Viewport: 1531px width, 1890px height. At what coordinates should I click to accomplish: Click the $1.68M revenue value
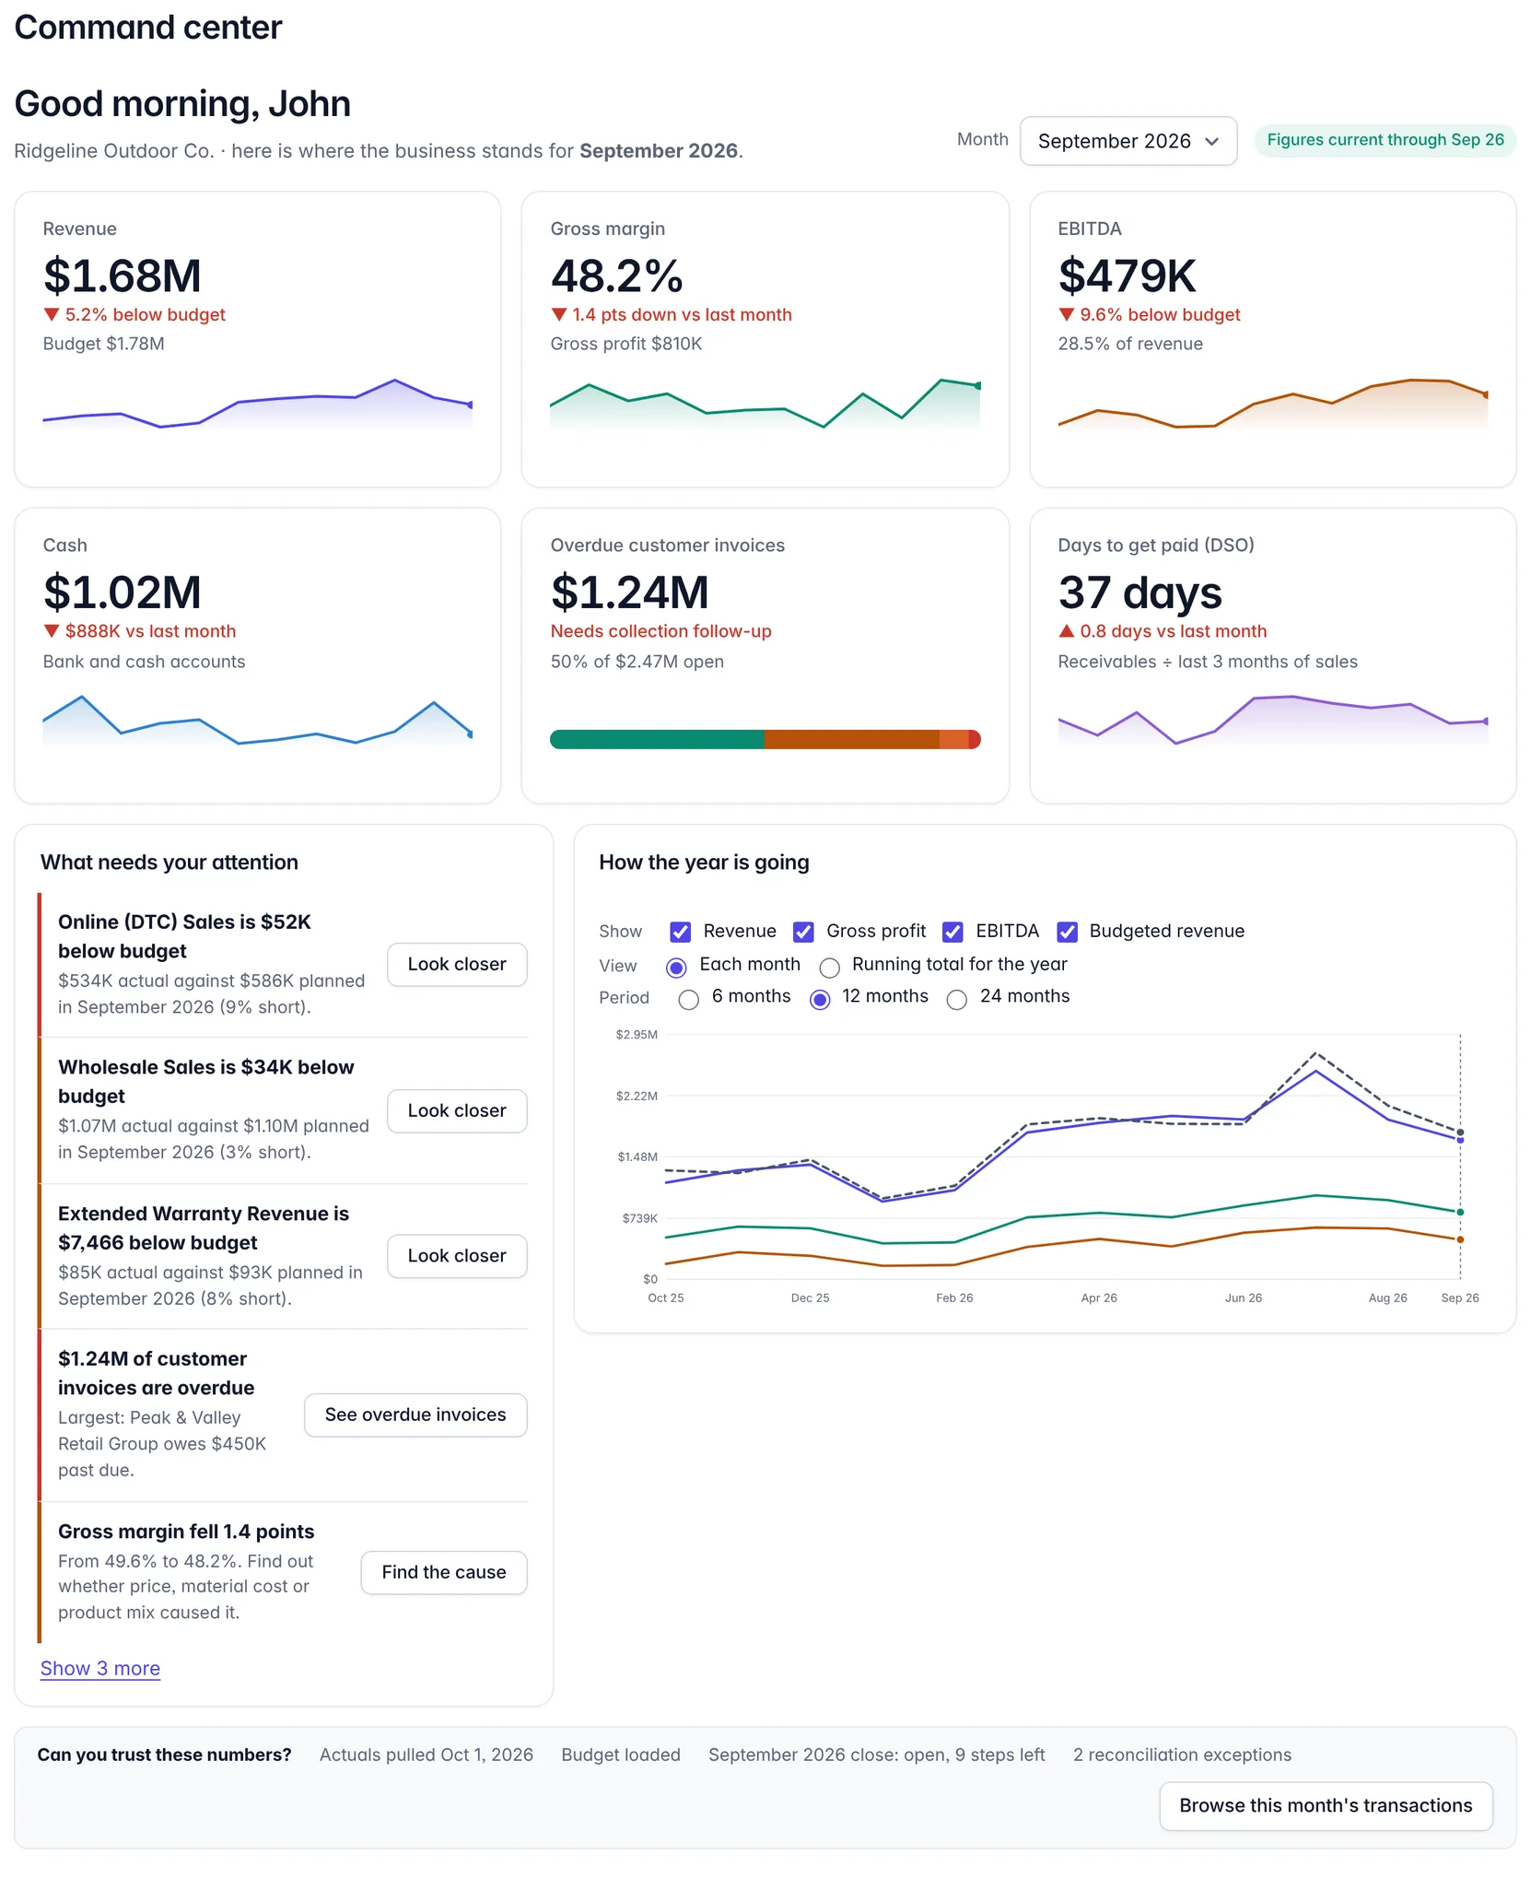123,276
